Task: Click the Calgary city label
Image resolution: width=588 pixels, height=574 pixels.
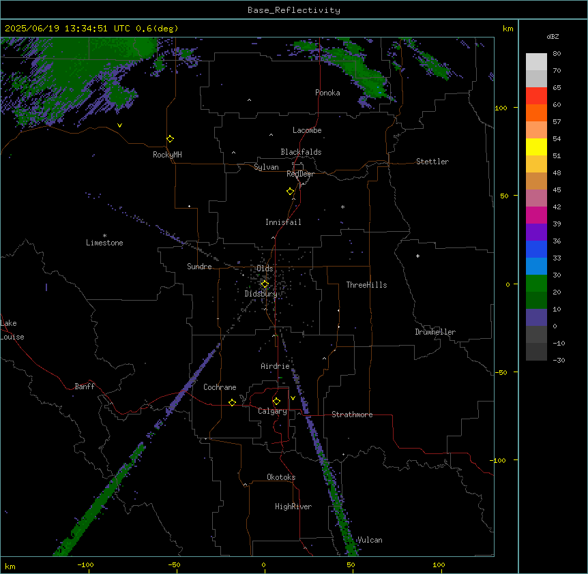Action: [x=273, y=411]
